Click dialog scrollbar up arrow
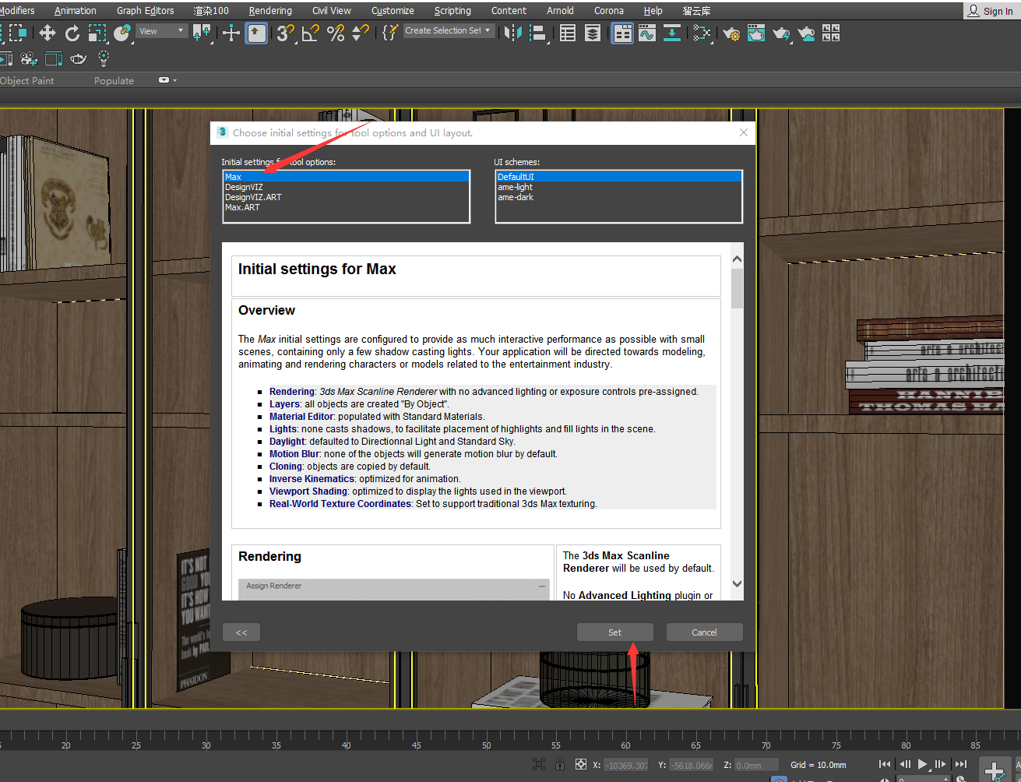 pos(737,259)
